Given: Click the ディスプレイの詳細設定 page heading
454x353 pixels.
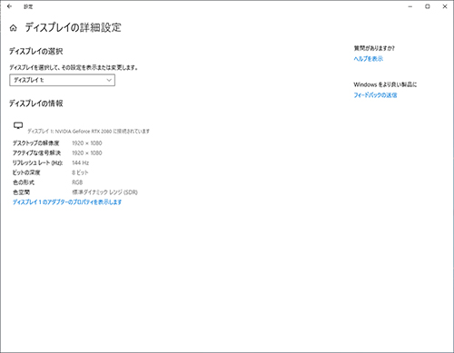Looking at the screenshot, I should point(73,27).
